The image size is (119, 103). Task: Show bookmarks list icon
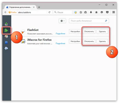[86, 12]
